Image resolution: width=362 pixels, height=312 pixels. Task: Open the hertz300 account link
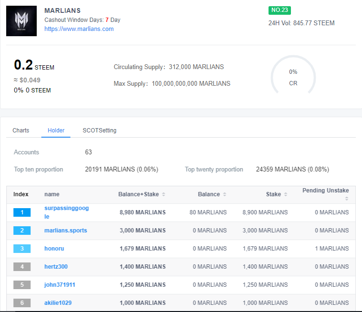(x=56, y=267)
